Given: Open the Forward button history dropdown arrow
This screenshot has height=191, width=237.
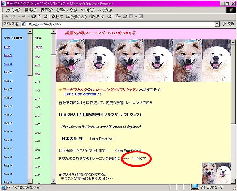Looking at the screenshot, I should [29, 17].
